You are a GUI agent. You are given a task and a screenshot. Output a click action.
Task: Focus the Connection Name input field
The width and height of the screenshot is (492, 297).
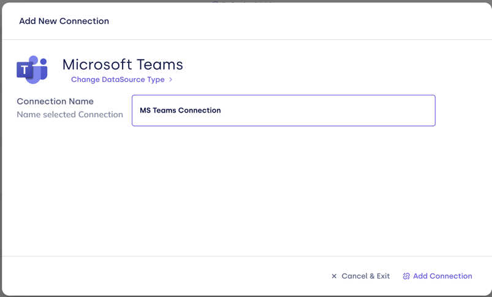pos(283,111)
